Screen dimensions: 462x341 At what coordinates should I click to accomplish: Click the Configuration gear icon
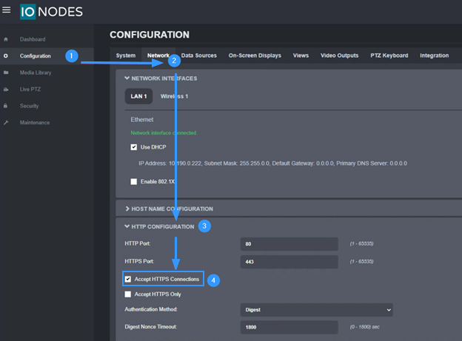[x=7, y=56]
